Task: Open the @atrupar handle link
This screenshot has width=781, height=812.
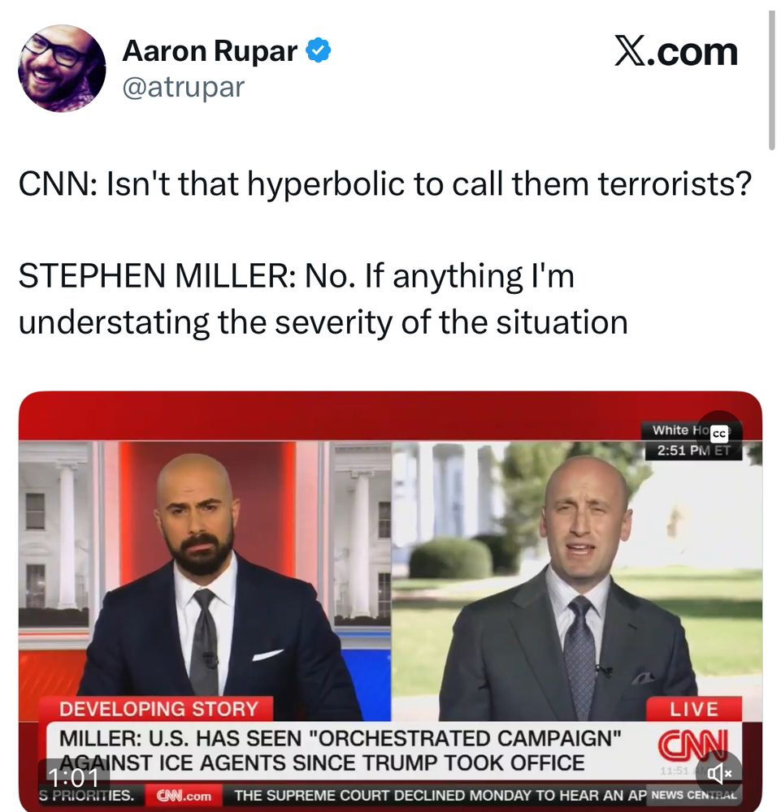Action: pyautogui.click(x=183, y=87)
